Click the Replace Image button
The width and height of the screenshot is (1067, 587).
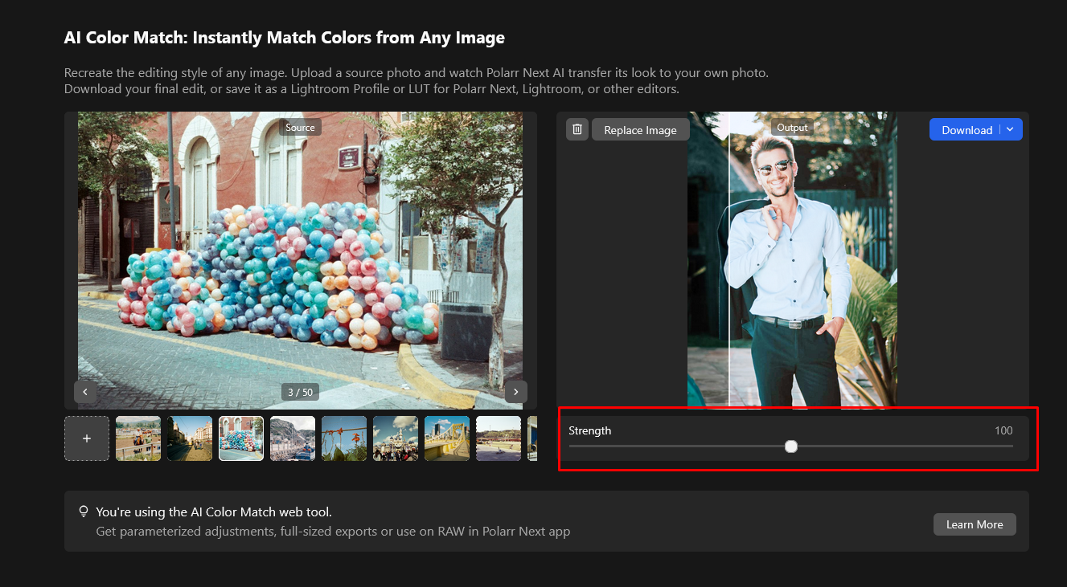pyautogui.click(x=640, y=129)
